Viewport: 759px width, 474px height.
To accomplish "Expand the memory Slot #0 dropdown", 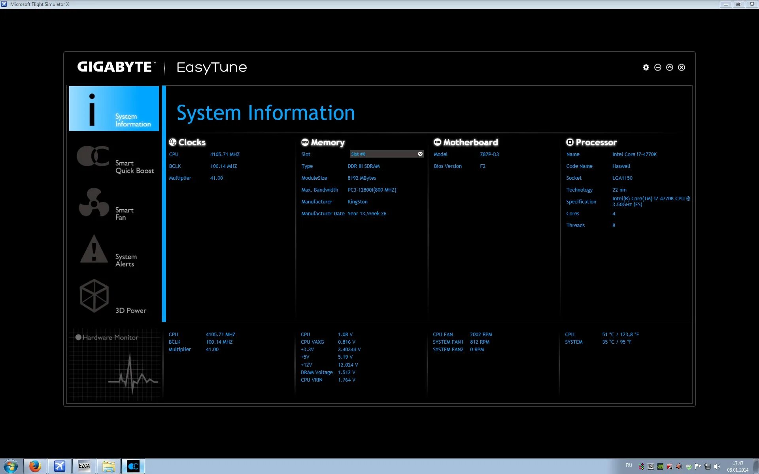I will point(387,154).
